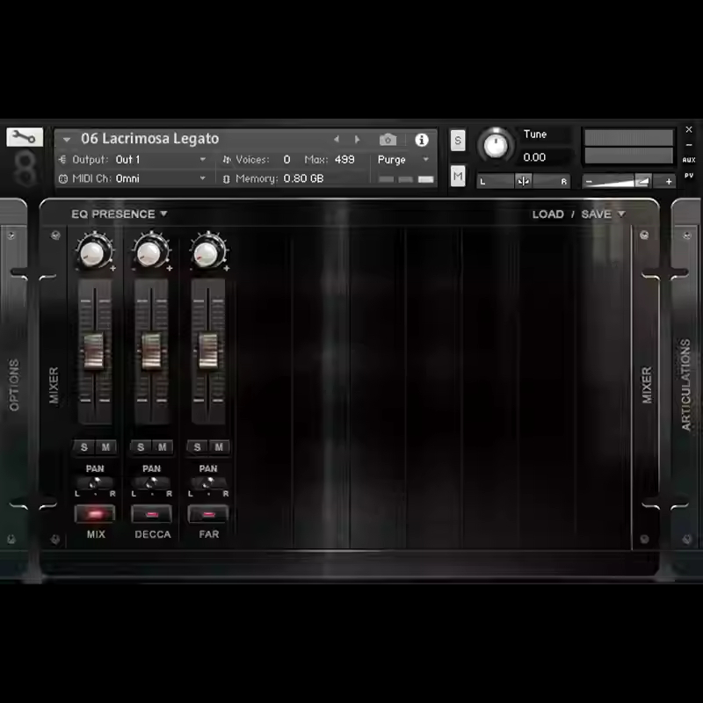Mute the FAR mic channel
The width and height of the screenshot is (703, 703).
219,447
